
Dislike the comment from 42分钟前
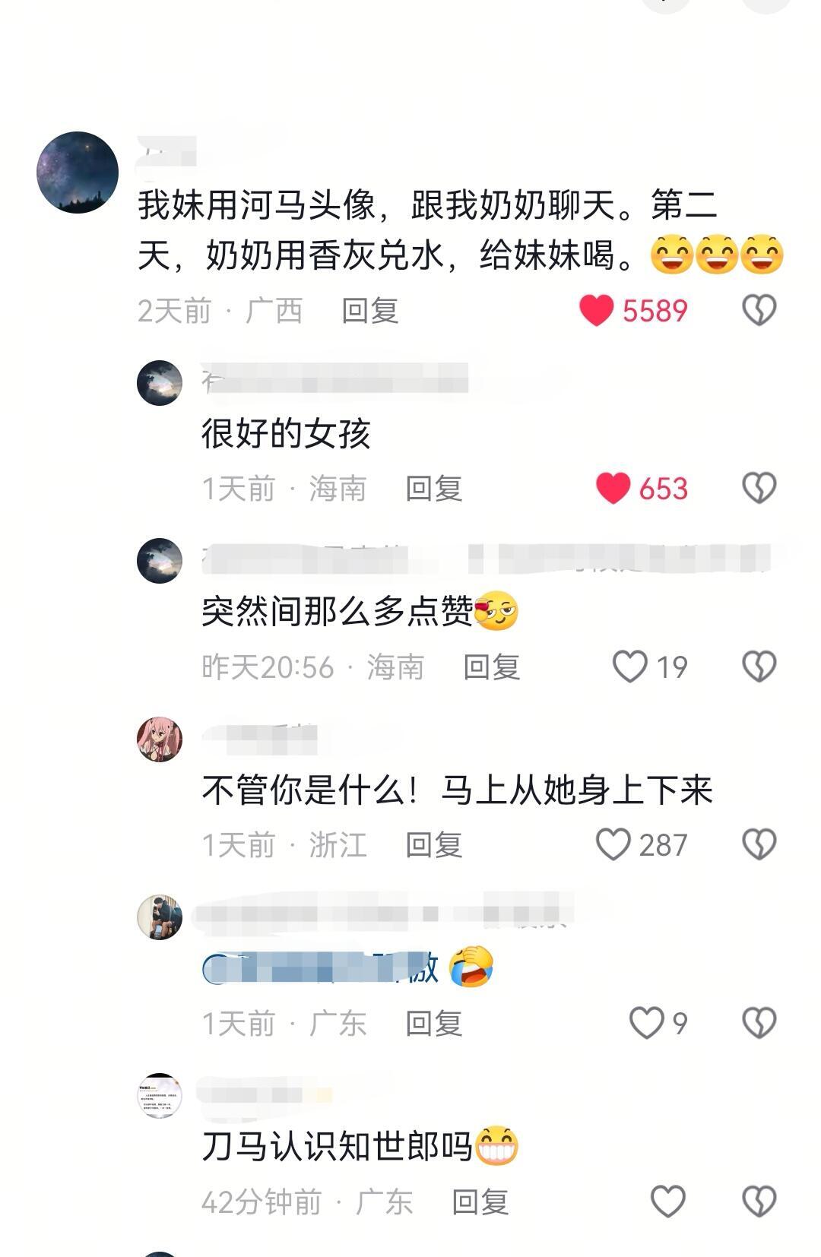click(759, 1202)
